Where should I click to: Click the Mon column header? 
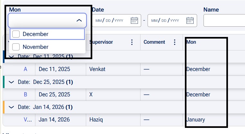(x=191, y=42)
